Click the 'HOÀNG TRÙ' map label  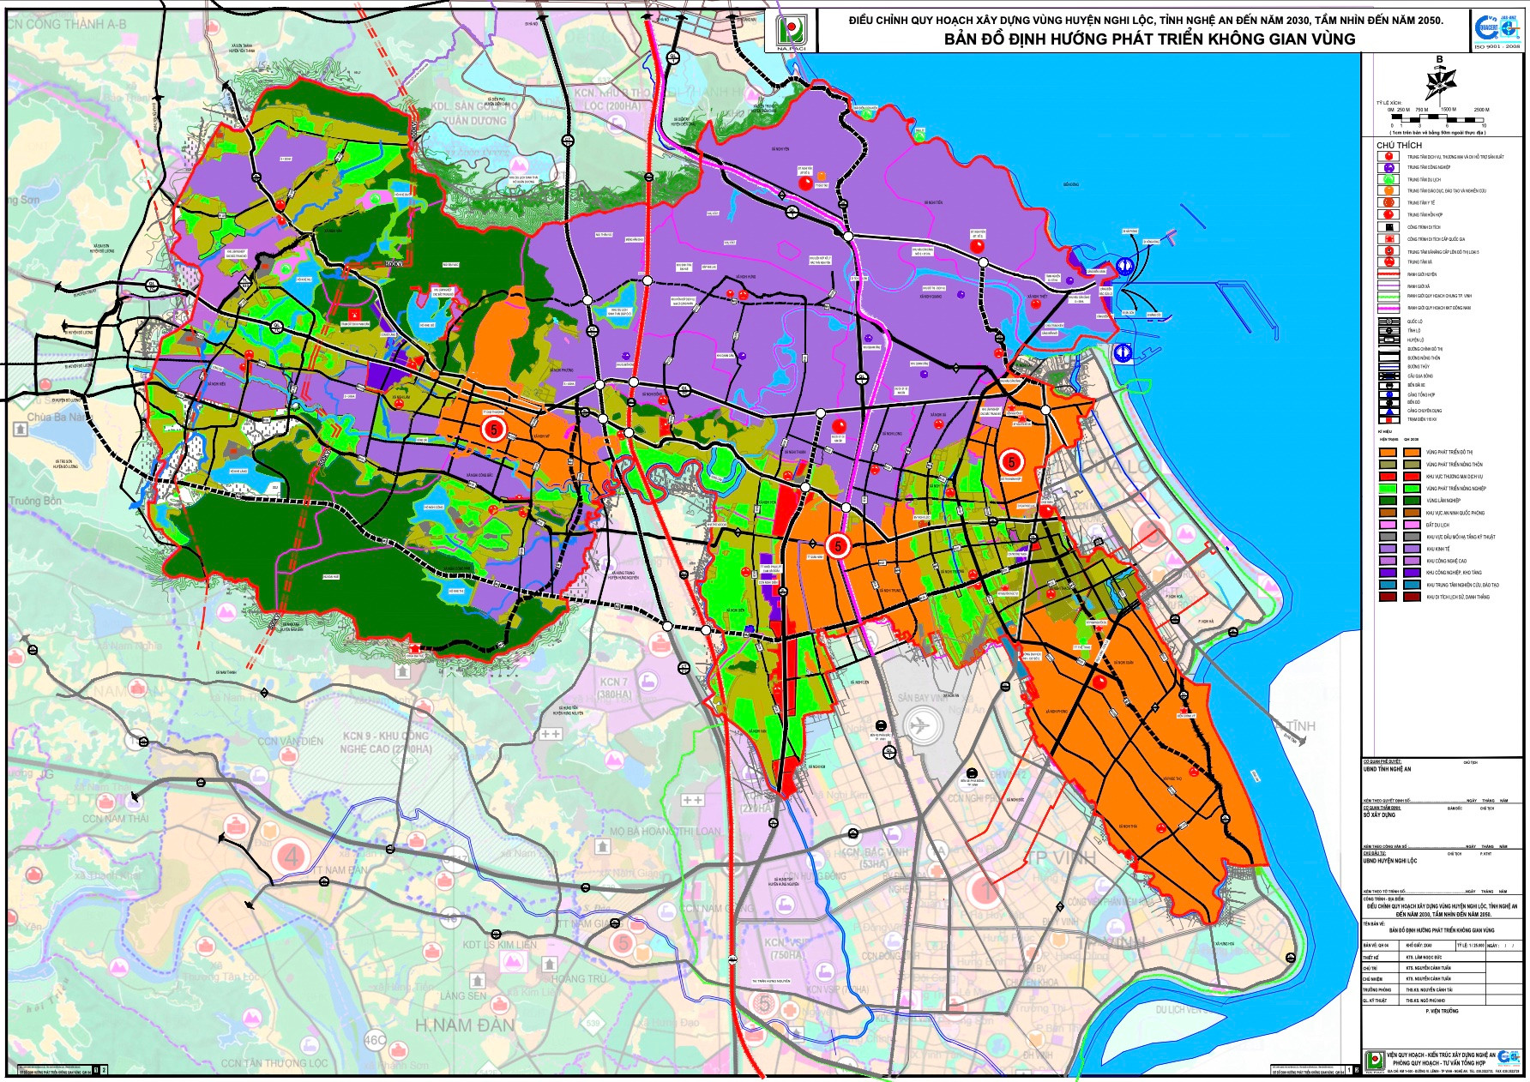point(579,979)
